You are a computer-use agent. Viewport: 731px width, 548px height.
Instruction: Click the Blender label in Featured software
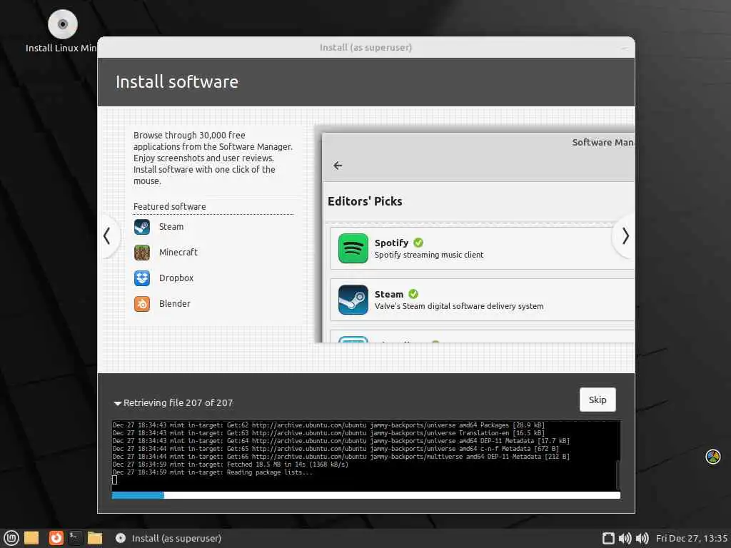point(174,304)
